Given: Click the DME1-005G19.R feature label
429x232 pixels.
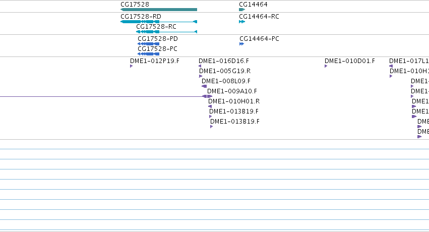Looking at the screenshot, I should [225, 71].
